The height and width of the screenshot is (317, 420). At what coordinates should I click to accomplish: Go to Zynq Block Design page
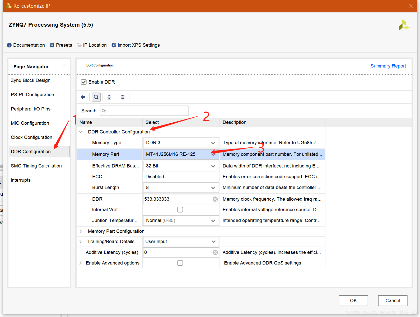point(31,80)
